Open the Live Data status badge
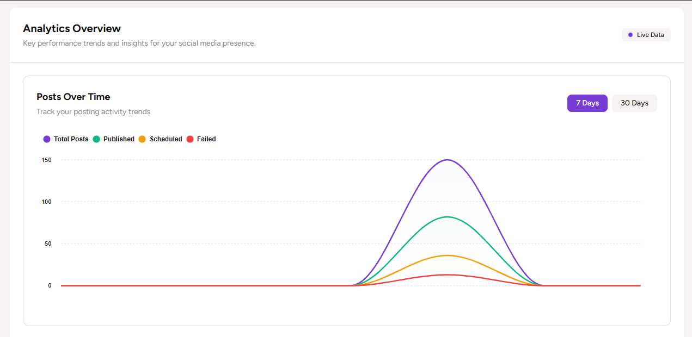The width and height of the screenshot is (692, 337). [x=646, y=34]
